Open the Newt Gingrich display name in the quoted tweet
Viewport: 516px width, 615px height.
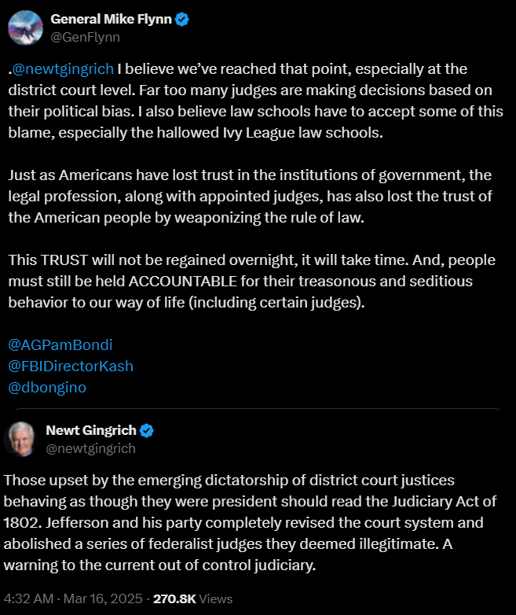91,431
